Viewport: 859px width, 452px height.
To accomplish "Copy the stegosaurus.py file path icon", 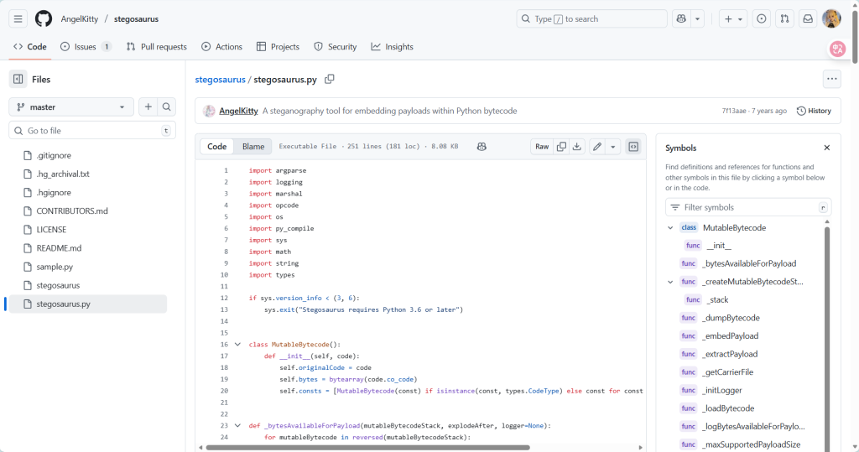I will pos(330,79).
